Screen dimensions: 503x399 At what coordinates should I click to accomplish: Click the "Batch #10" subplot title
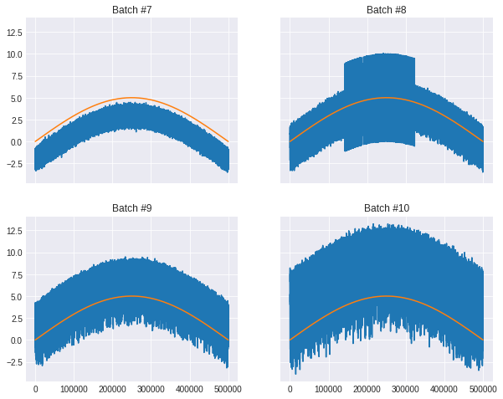click(x=387, y=207)
